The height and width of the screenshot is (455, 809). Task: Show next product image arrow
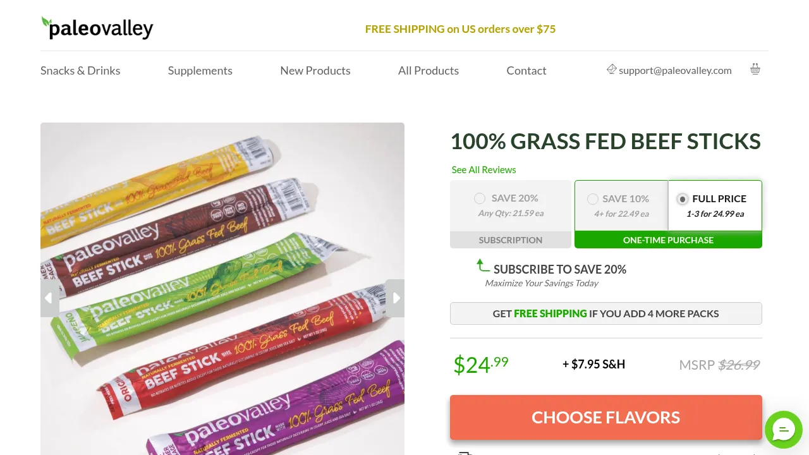coord(396,298)
